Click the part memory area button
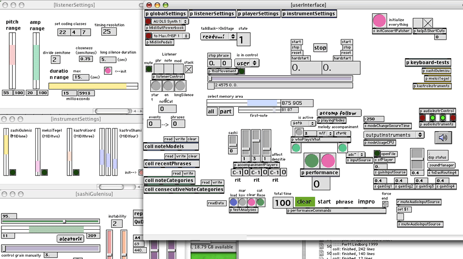This screenshot has width=463, height=259. (226, 111)
